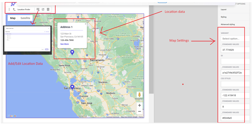Click the Map data ©2024 Google text
This screenshot has width=252, height=125.
pyautogui.click(x=129, y=117)
